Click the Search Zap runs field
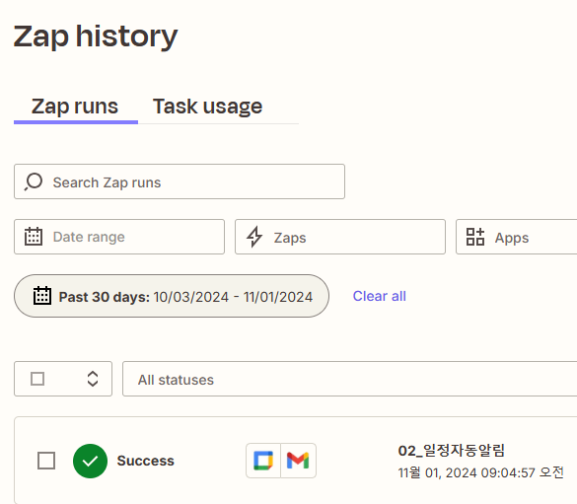 click(180, 181)
